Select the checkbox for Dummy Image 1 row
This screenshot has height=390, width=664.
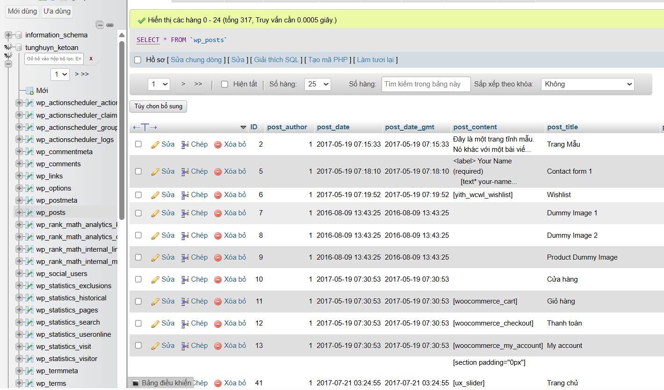(138, 213)
